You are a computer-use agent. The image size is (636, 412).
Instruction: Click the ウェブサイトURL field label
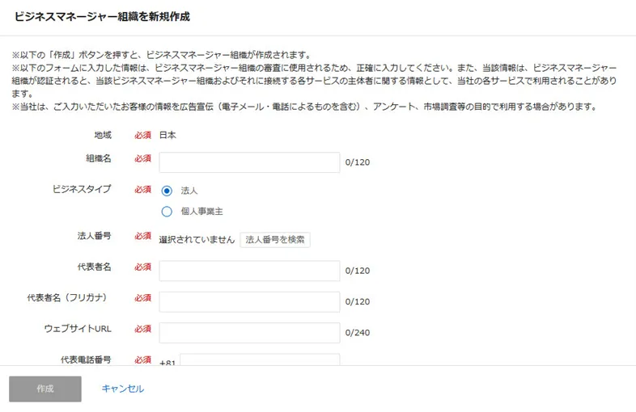[77, 329]
